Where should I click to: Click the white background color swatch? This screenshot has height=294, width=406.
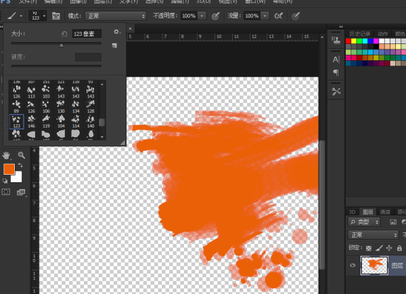click(18, 178)
